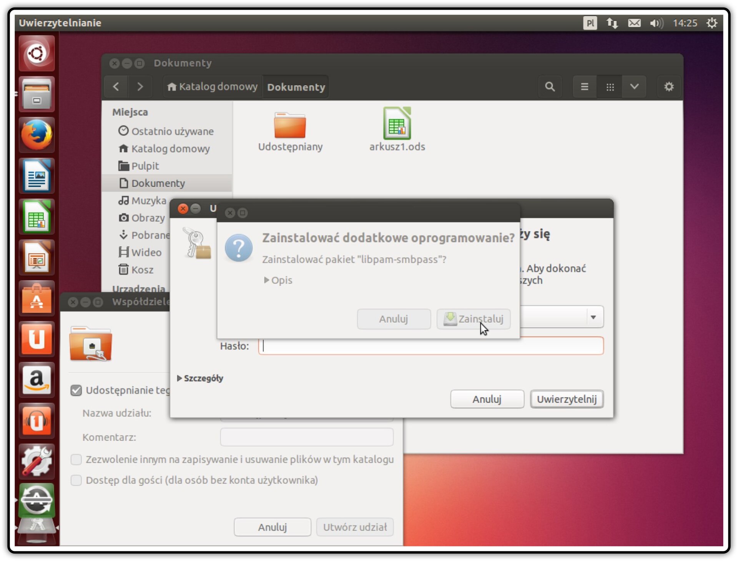Open Ubuntu One Music from the dock
Viewport: 738px width, 561px height.
click(37, 421)
